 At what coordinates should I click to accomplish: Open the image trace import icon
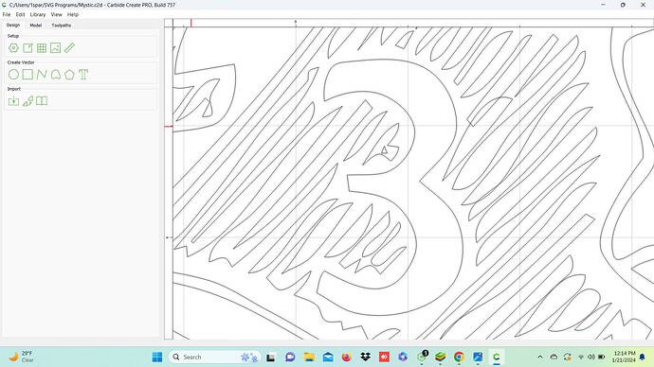[27, 101]
